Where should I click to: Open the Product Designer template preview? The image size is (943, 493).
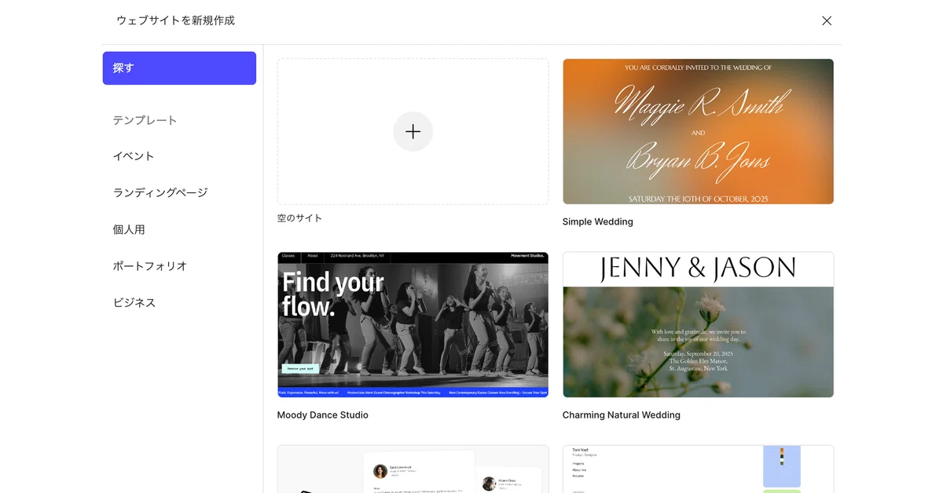click(x=698, y=469)
